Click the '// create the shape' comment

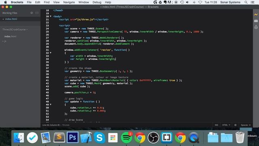[78, 68]
